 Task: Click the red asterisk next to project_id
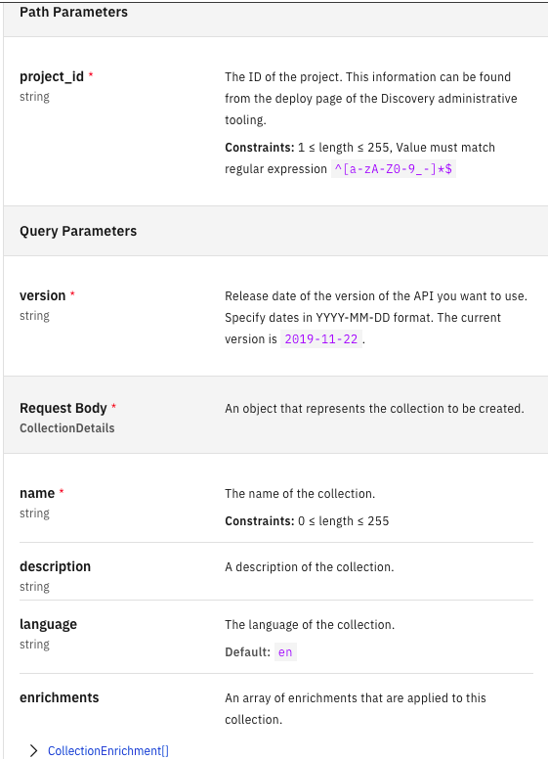[x=91, y=74]
